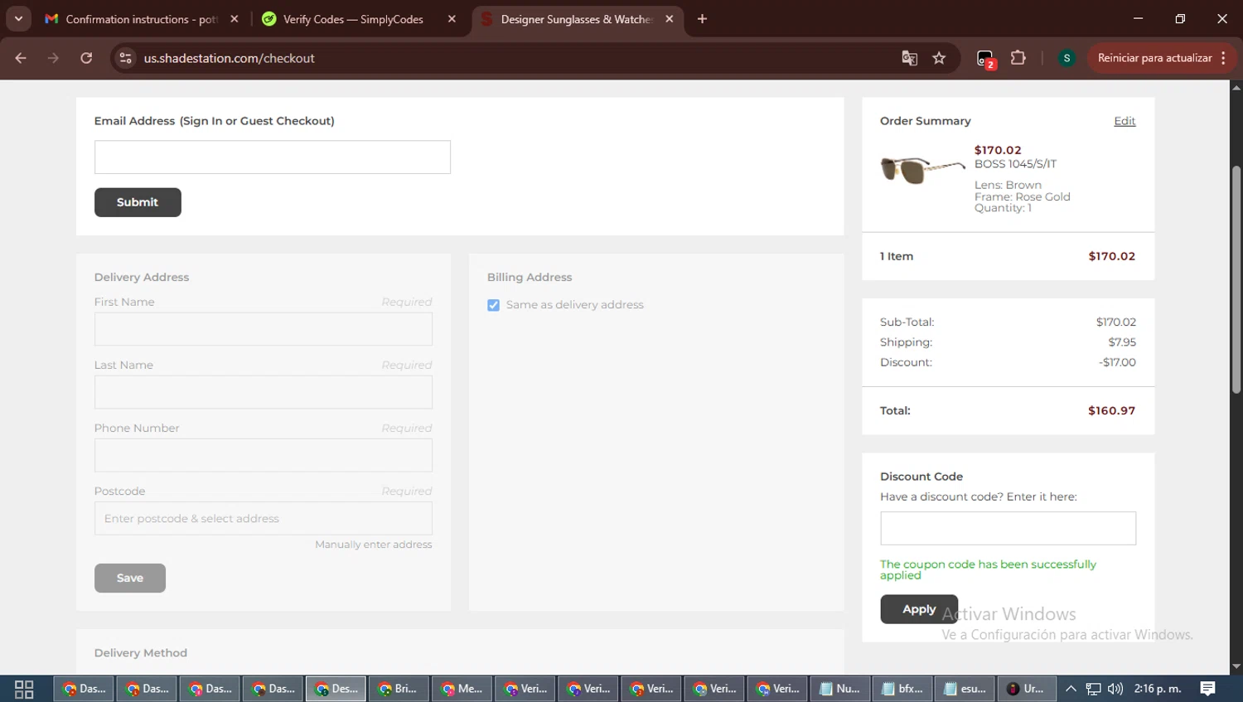Open the volume speaker icon
This screenshot has width=1243, height=702.
[x=1115, y=689]
